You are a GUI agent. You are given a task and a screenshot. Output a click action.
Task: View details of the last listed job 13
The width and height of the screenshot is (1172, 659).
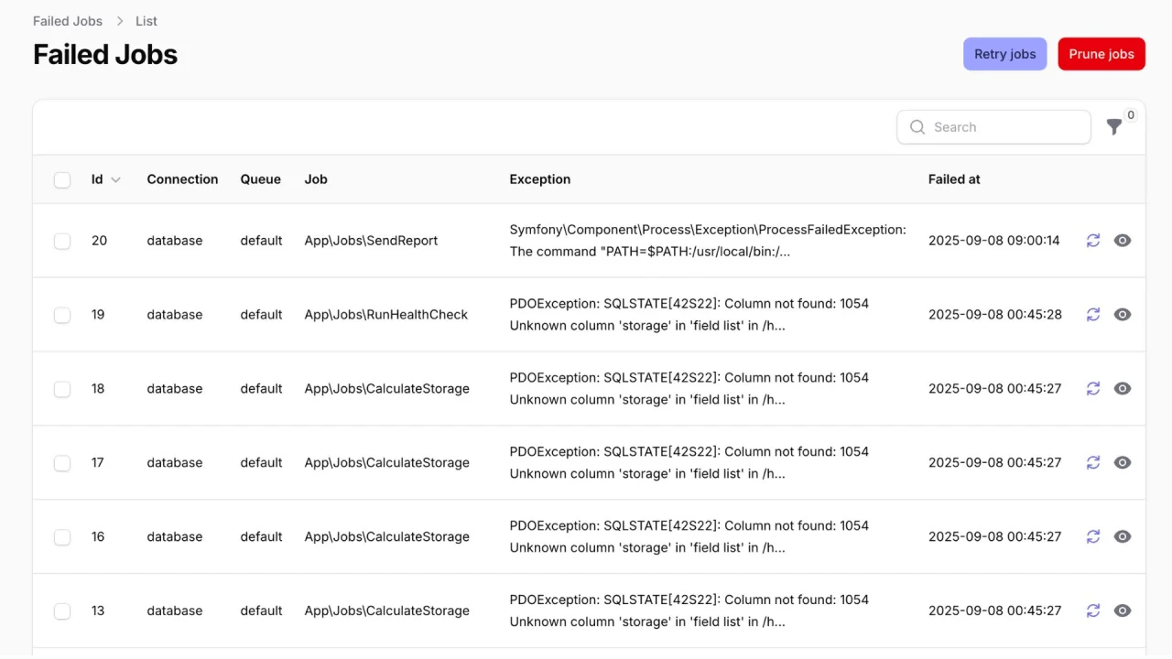pos(1123,610)
